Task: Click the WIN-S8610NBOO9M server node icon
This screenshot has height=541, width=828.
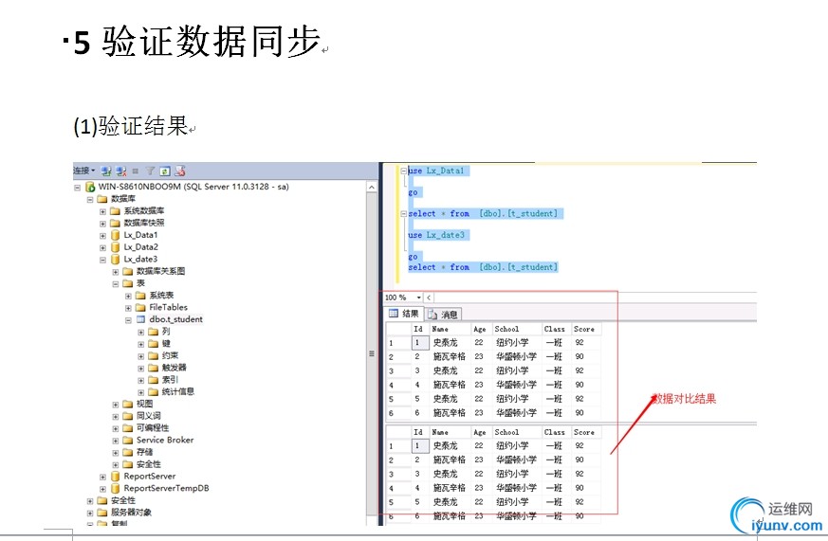Action: (x=90, y=187)
